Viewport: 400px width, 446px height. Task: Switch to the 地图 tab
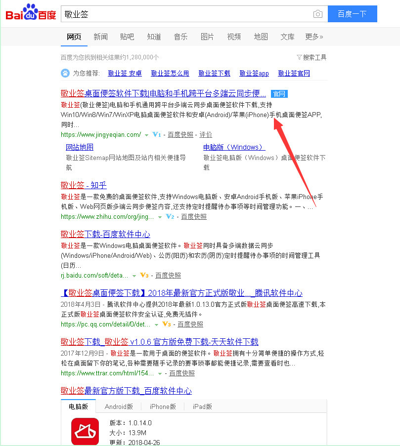pos(261,37)
